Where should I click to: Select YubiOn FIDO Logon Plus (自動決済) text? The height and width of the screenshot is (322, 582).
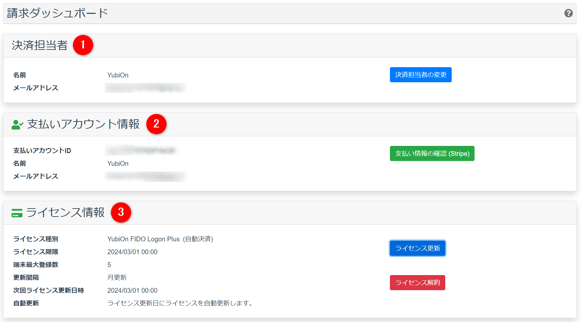pyautogui.click(x=160, y=239)
